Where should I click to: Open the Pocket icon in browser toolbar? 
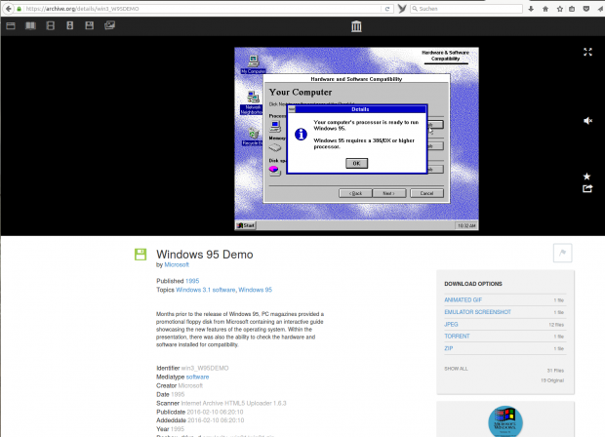tap(586, 9)
